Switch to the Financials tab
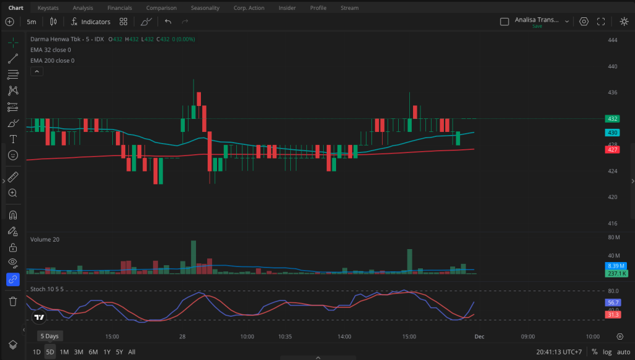The image size is (635, 360). click(x=119, y=7)
